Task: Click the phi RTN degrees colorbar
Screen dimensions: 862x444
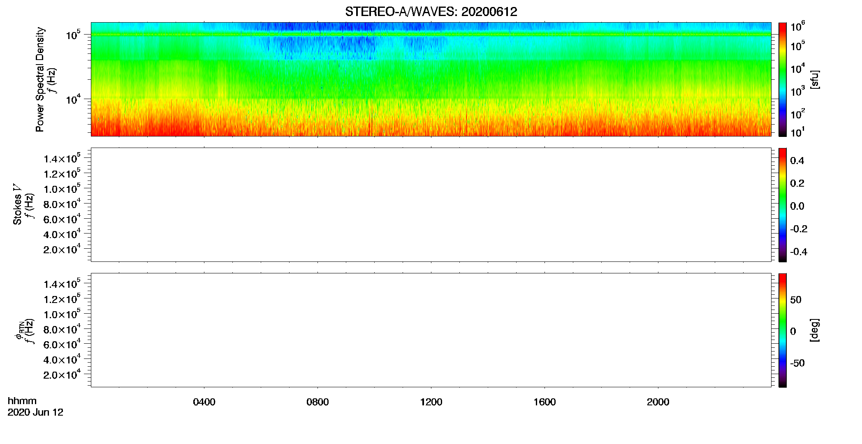Action: 782,330
